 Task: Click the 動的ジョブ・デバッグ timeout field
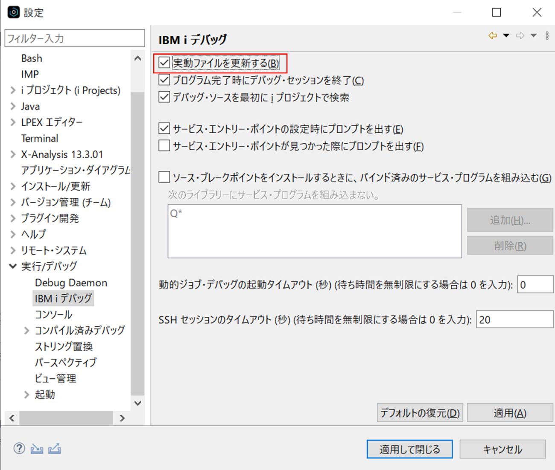tap(535, 284)
